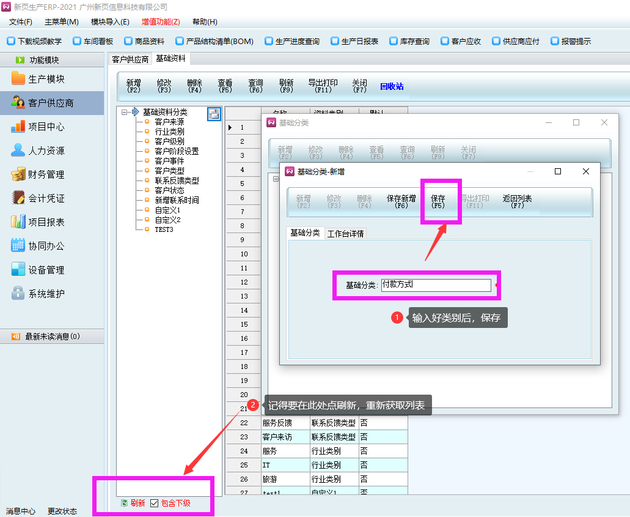Image resolution: width=630 pixels, height=517 pixels.
Task: Open the blue 回收站 link
Action: (x=392, y=87)
